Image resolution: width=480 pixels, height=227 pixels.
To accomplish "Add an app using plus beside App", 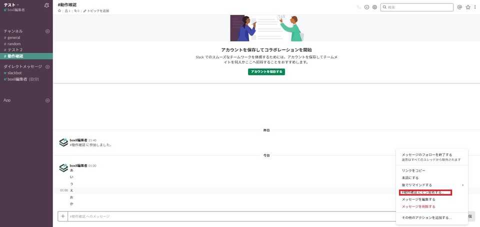I will (x=47, y=100).
